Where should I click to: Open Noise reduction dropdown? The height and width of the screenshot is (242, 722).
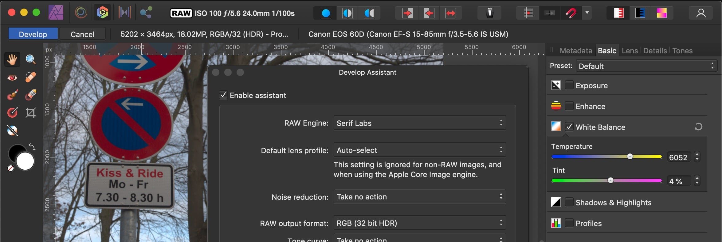[x=420, y=196]
